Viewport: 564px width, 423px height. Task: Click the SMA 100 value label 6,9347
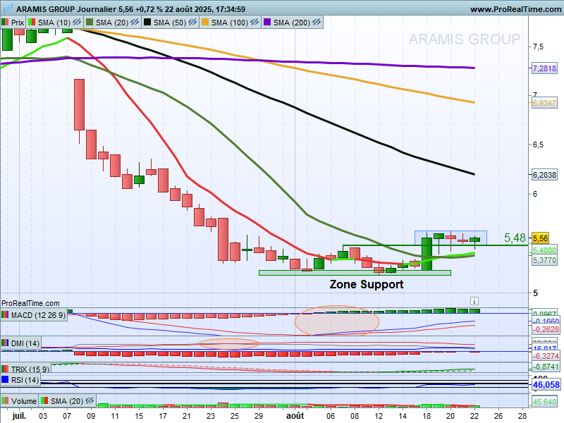pos(544,103)
